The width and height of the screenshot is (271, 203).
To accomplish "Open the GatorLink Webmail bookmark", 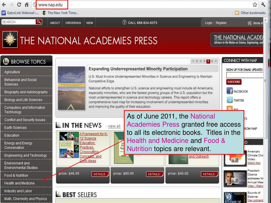I will pyautogui.click(x=20, y=13).
